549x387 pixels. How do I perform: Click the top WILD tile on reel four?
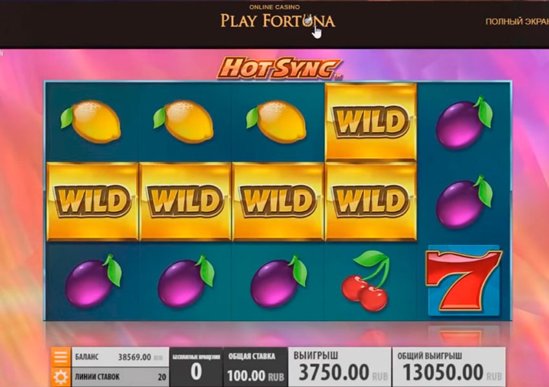click(x=371, y=122)
